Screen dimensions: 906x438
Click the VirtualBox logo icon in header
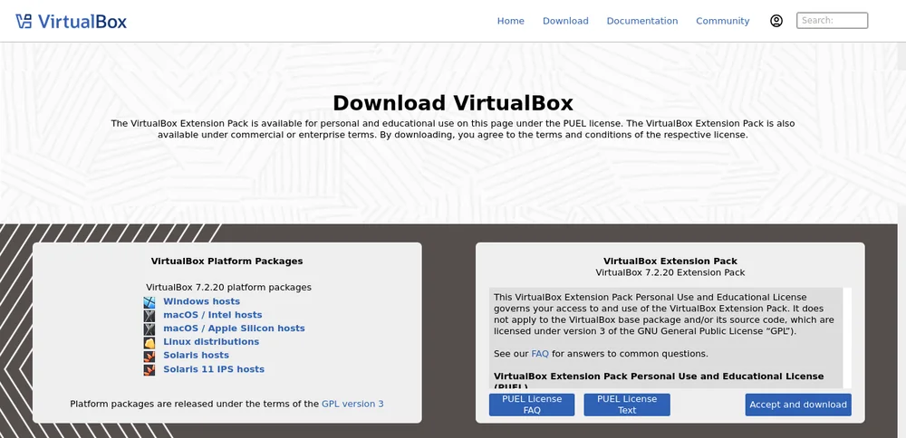click(x=24, y=22)
